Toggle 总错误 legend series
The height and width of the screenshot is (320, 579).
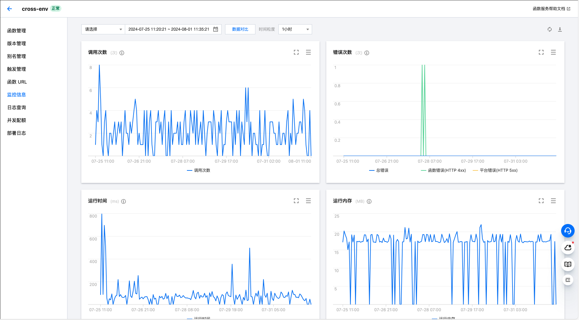pos(379,170)
